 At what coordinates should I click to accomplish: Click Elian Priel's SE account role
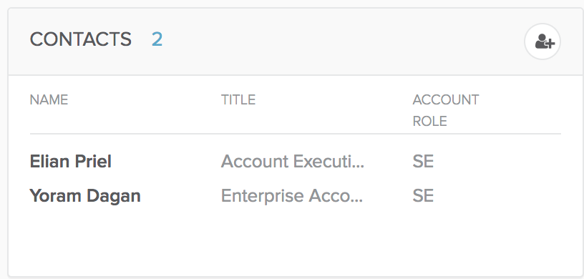click(x=423, y=162)
